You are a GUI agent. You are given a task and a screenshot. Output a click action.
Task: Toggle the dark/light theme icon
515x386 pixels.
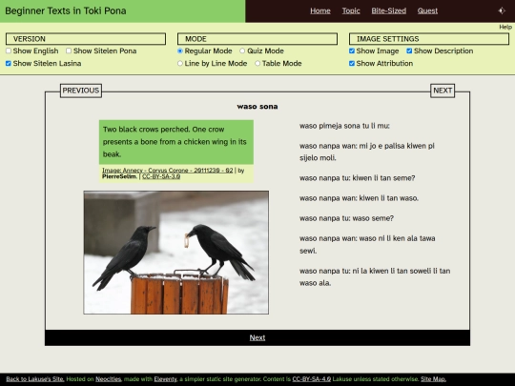point(502,10)
